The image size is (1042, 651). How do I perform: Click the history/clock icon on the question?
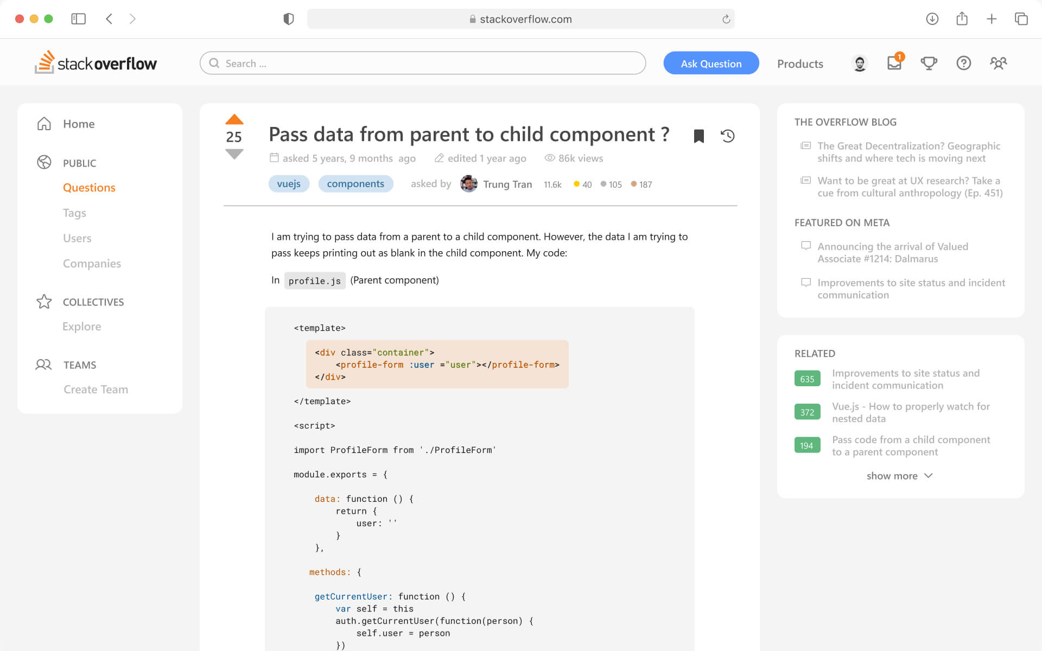tap(726, 136)
